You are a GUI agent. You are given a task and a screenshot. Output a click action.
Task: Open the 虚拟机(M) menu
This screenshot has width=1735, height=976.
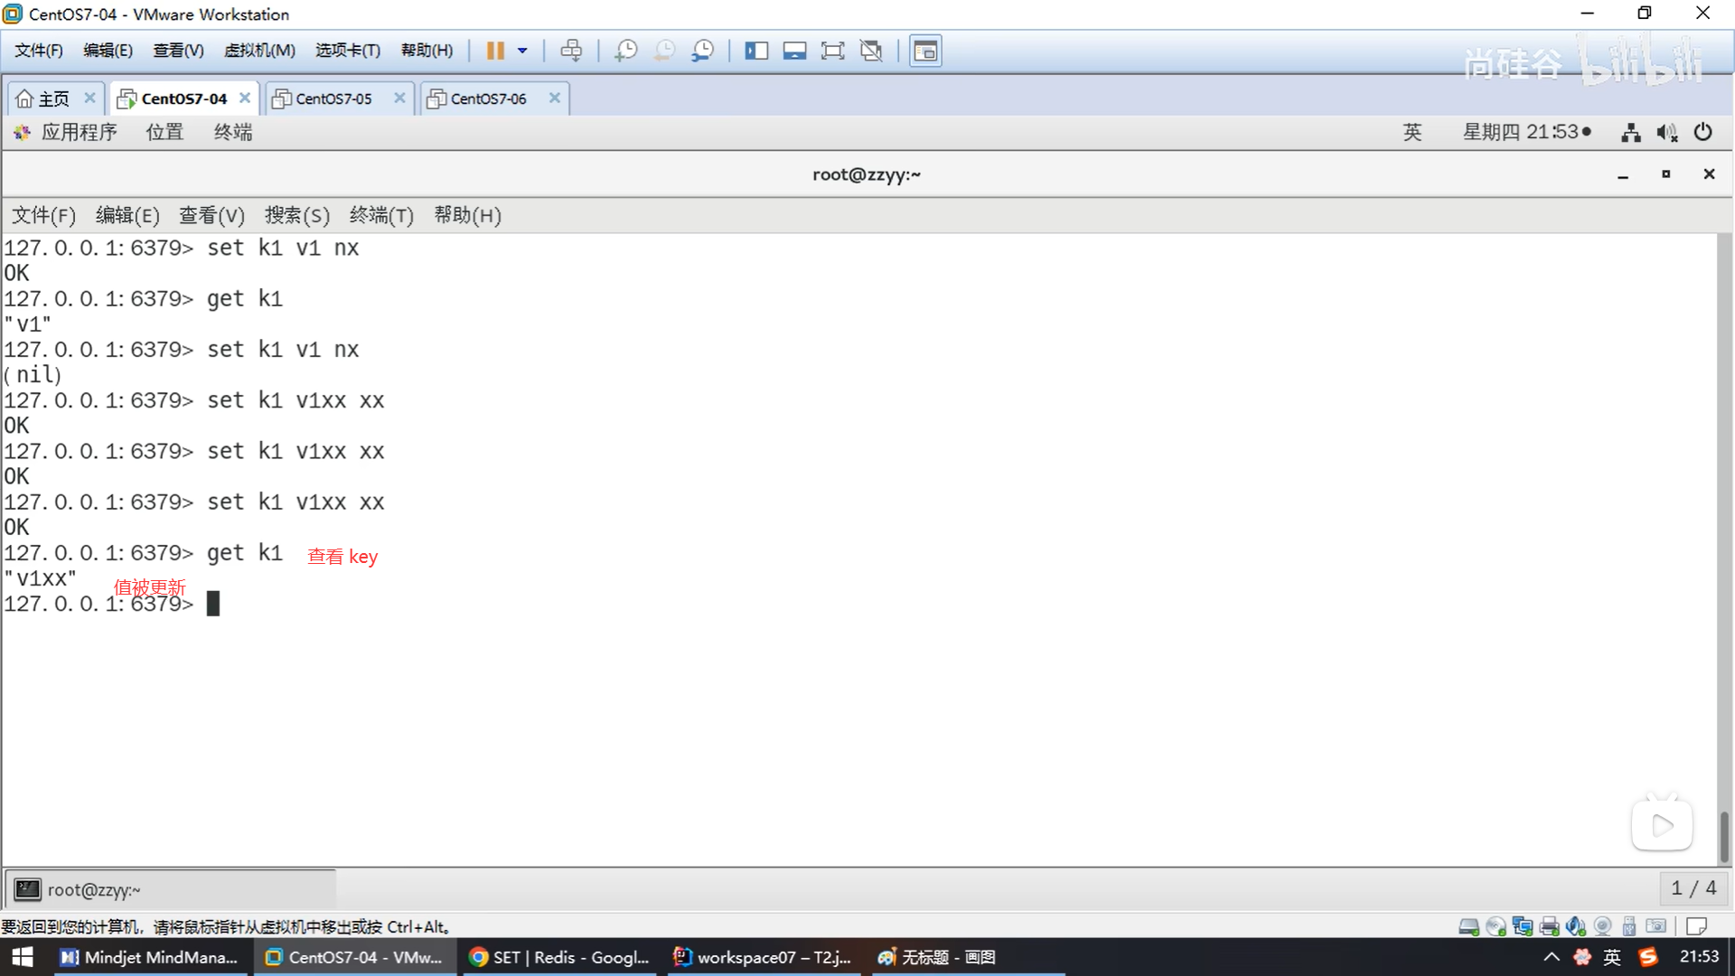point(259,51)
